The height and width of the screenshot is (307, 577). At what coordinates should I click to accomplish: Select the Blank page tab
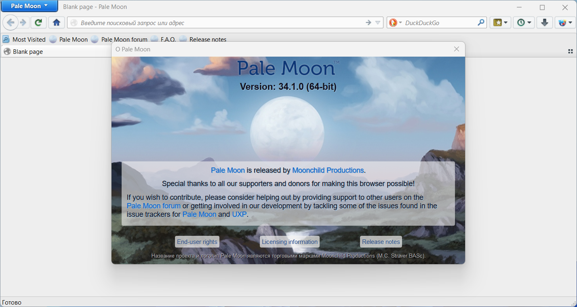pyautogui.click(x=56, y=51)
